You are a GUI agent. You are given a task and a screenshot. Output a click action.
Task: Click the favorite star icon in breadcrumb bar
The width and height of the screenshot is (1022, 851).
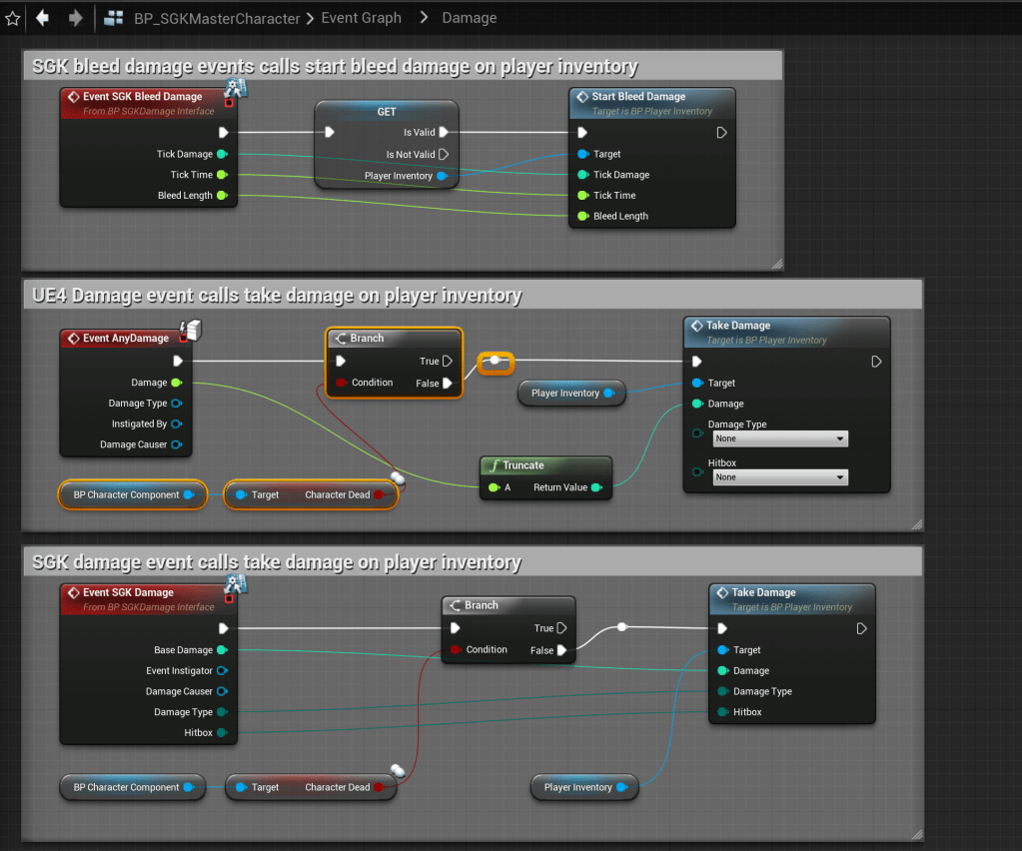[12, 18]
